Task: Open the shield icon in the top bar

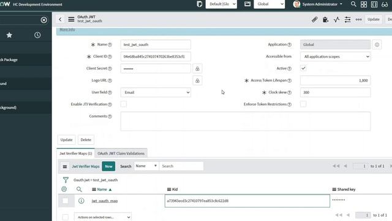Action: [x=199, y=4]
